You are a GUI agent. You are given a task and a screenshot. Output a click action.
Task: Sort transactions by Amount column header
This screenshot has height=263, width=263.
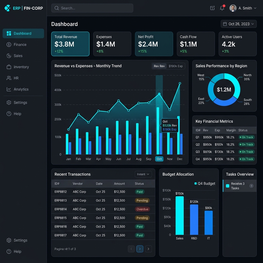(x=119, y=184)
